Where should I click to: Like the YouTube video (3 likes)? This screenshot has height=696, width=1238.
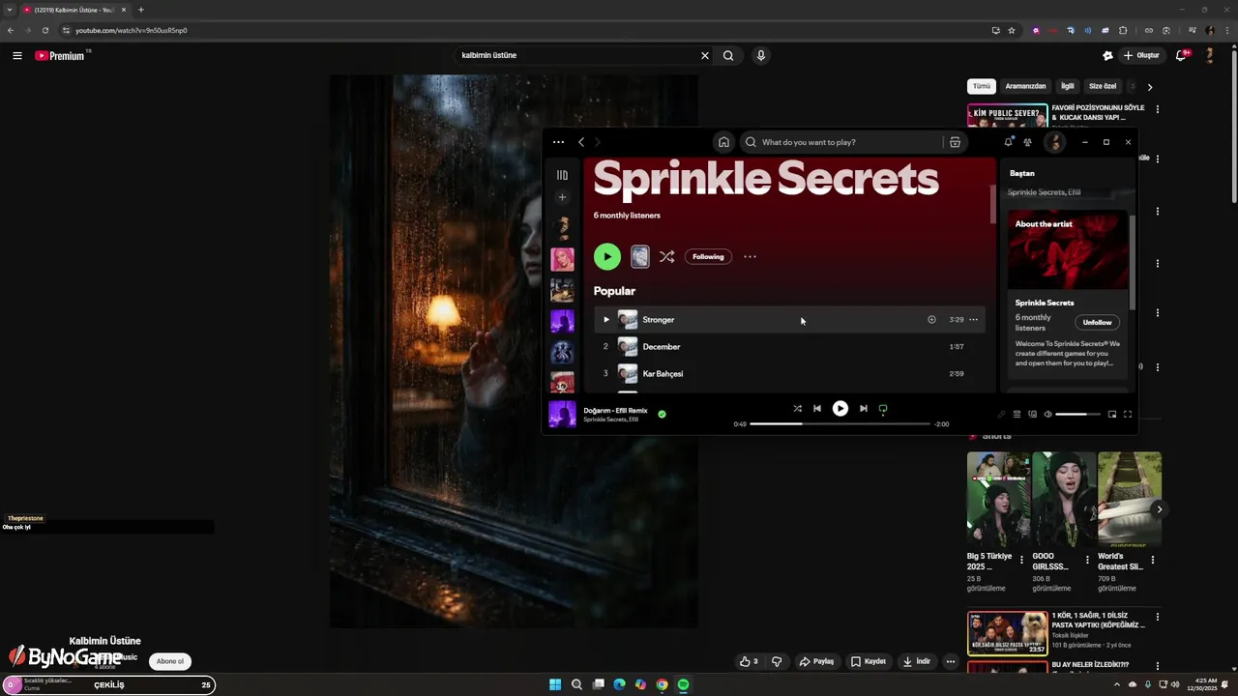[748, 661]
